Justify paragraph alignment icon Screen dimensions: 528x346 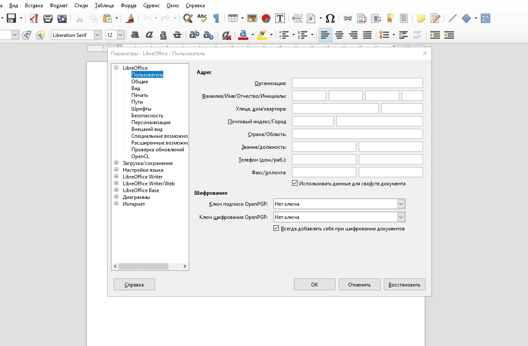tap(367, 35)
